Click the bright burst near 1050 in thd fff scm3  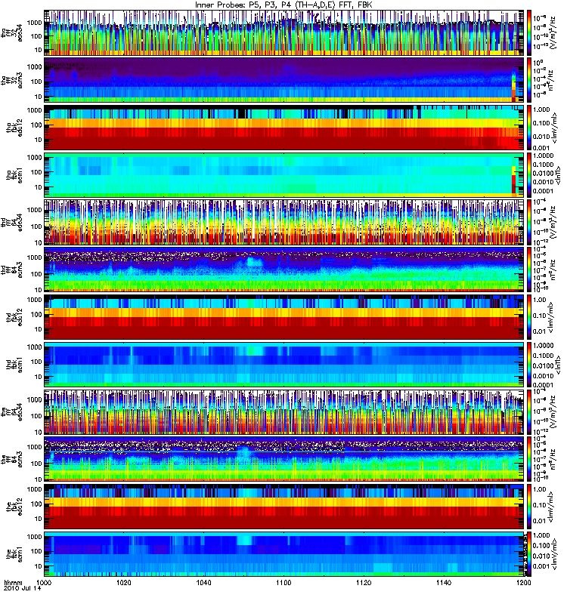pos(254,263)
